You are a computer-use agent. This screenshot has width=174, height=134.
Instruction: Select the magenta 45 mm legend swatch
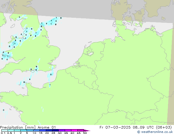80,130
